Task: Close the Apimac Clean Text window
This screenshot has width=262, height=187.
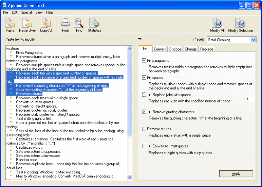Action: click(257, 5)
